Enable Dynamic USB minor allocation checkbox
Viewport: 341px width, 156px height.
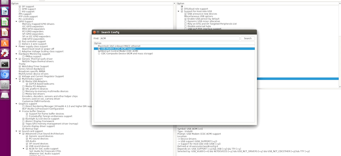click(x=186, y=21)
